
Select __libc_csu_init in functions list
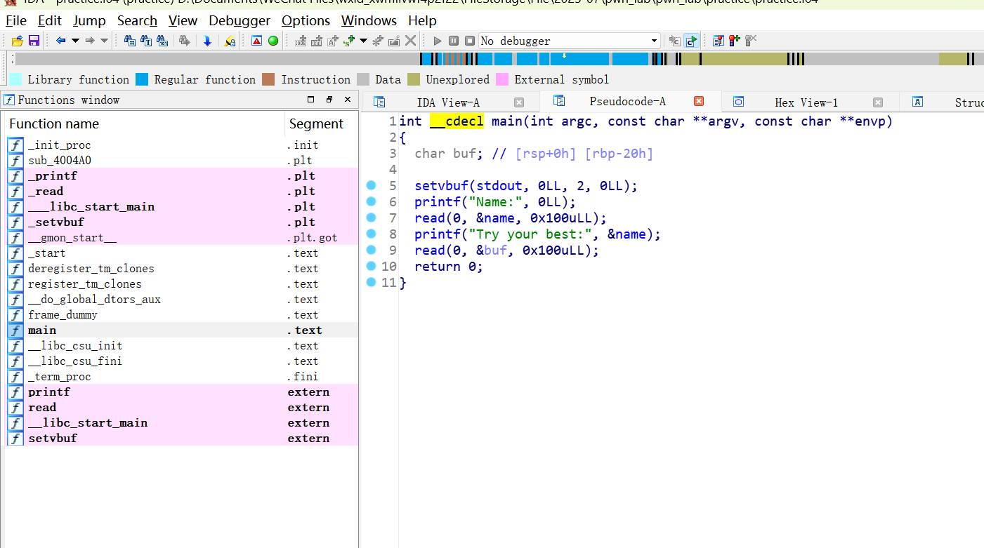click(75, 346)
